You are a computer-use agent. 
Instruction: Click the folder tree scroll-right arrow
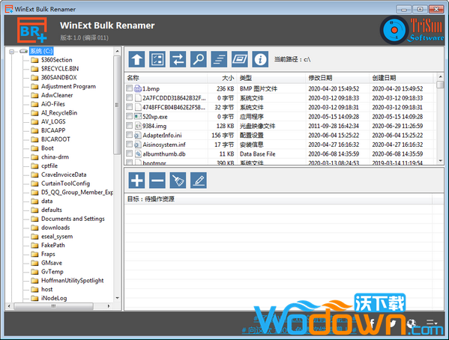109,306
